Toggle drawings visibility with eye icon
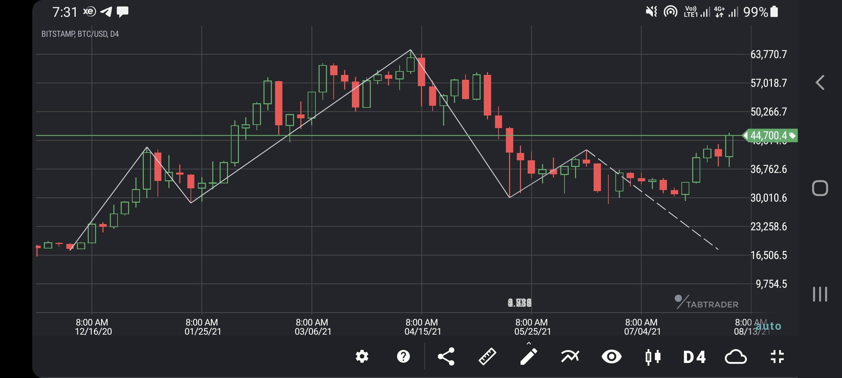This screenshot has height=378, width=842. [x=612, y=357]
